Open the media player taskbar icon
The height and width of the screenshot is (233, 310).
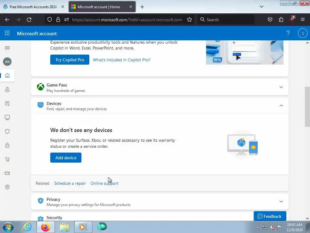click(83, 227)
